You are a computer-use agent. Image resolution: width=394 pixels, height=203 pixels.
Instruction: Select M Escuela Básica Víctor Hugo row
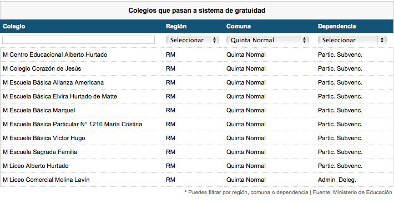(197, 138)
